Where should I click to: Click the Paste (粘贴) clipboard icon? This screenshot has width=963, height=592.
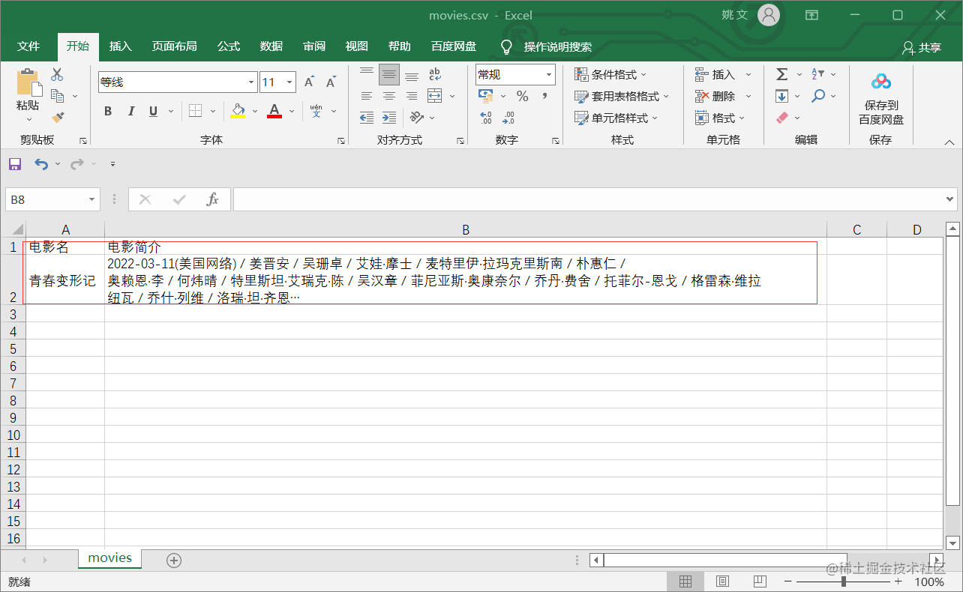[x=28, y=82]
